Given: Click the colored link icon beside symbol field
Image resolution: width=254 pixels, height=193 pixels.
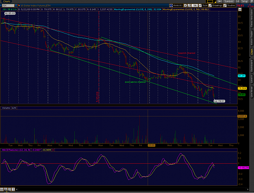Looking at the screenshot, I should tap(19, 6).
